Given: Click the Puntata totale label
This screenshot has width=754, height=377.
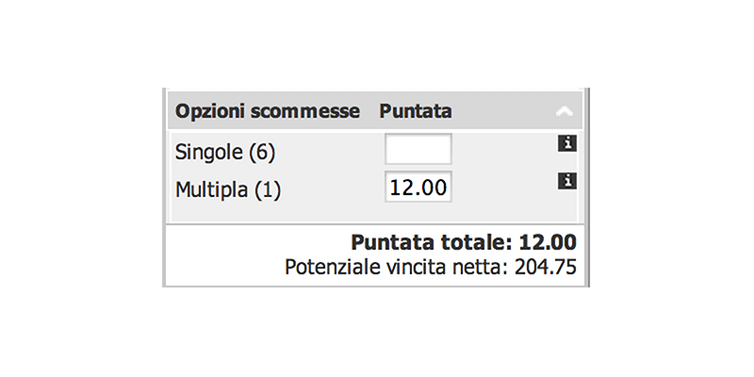Looking at the screenshot, I should tap(432, 242).
